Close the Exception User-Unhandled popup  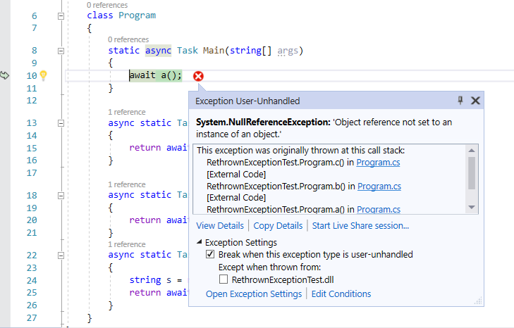(x=475, y=101)
